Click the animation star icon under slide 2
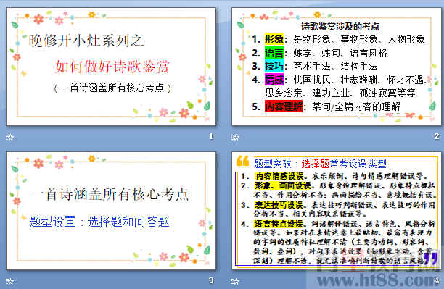 235,137
